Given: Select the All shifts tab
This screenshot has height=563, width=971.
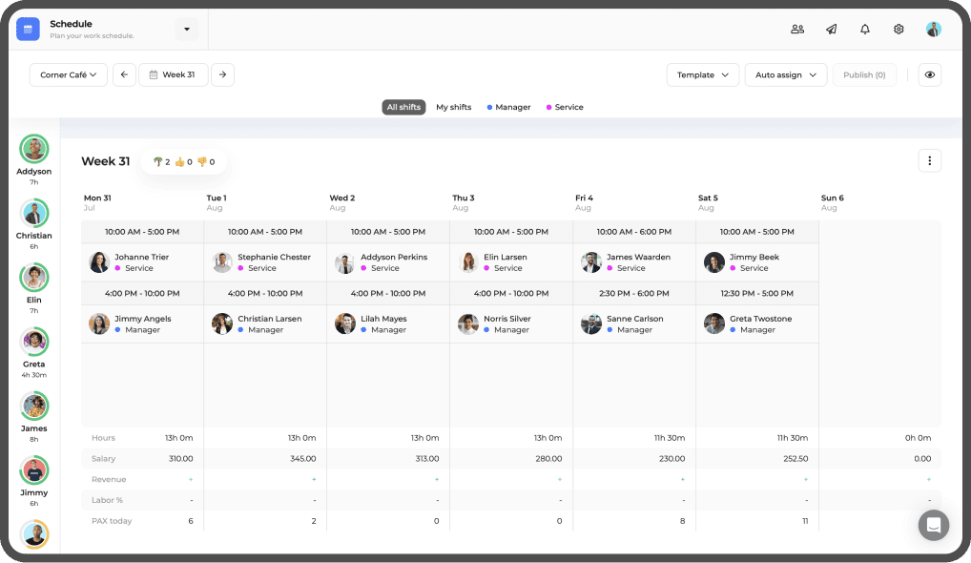Looking at the screenshot, I should [403, 108].
